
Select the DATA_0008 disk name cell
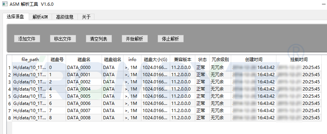[84, 118]
